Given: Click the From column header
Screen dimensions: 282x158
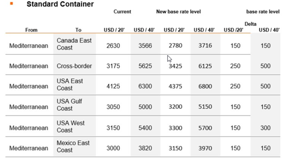Looking at the screenshot, I should [x=31, y=30].
